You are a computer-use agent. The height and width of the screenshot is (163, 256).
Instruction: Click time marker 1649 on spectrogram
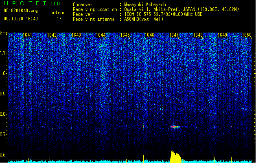[222, 35]
